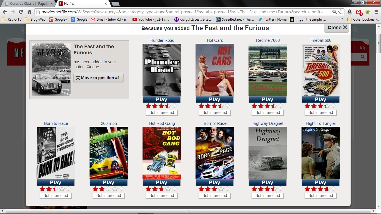Image resolution: width=381 pixels, height=214 pixels.
Task: Play Born to Race
Action: (x=56, y=183)
